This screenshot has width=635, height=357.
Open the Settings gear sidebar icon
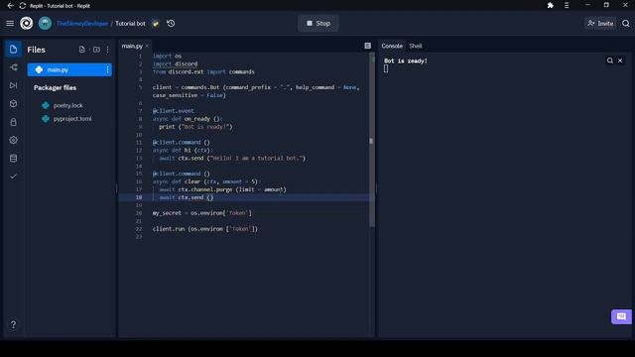(x=13, y=140)
